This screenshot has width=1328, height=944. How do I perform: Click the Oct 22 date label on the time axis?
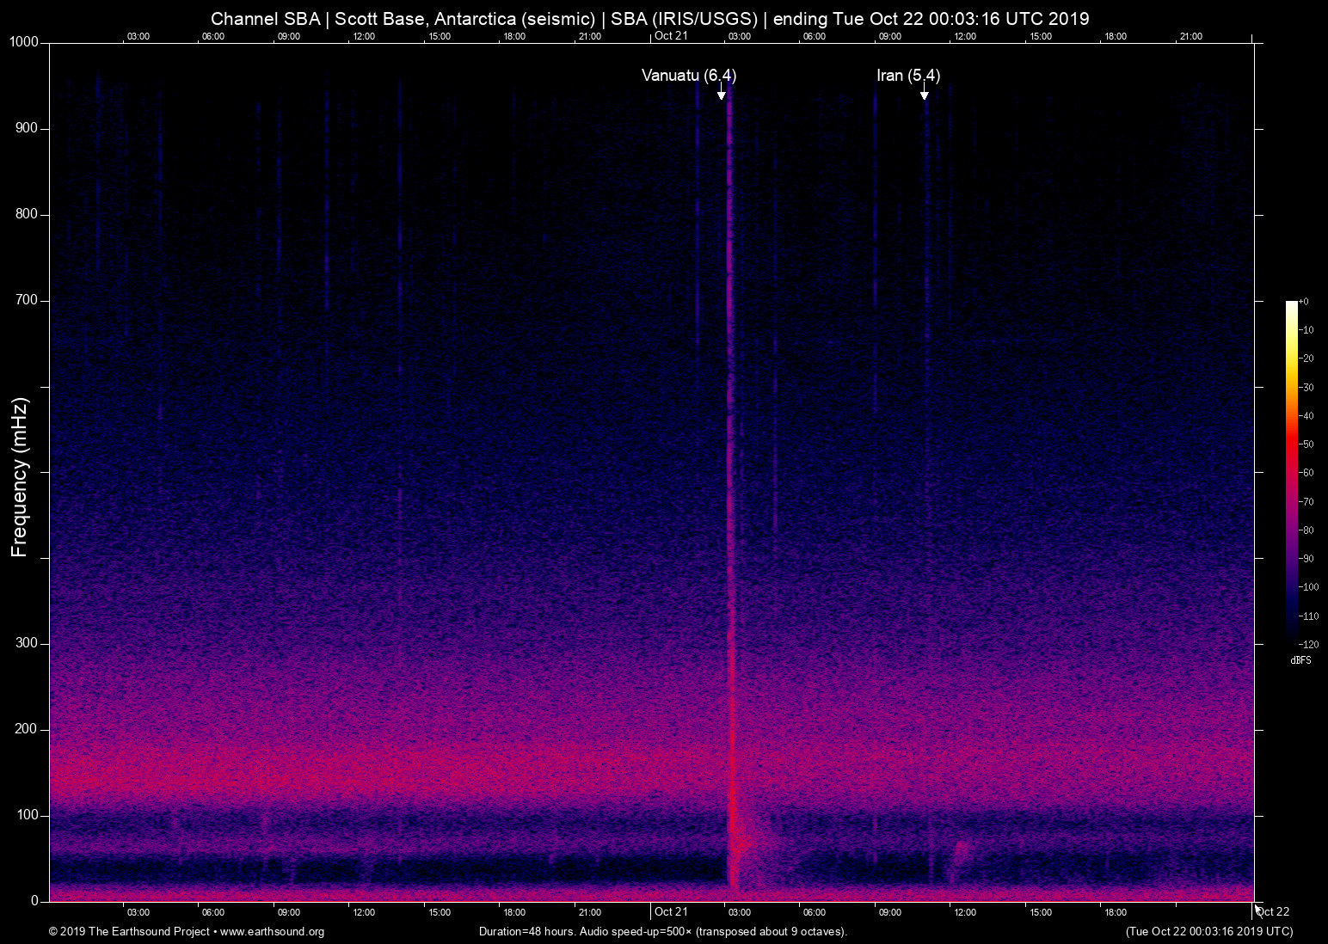click(x=1272, y=912)
